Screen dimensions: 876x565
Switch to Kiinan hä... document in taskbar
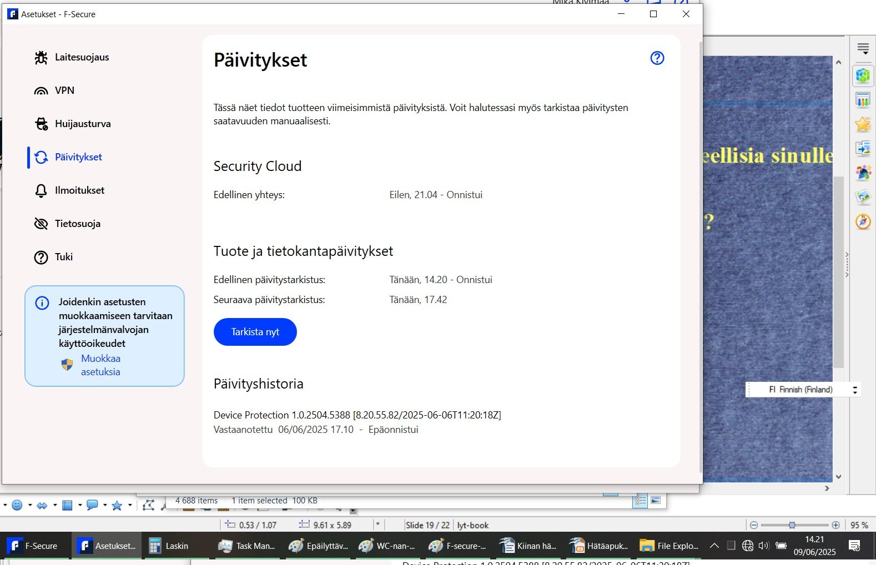tap(528, 546)
